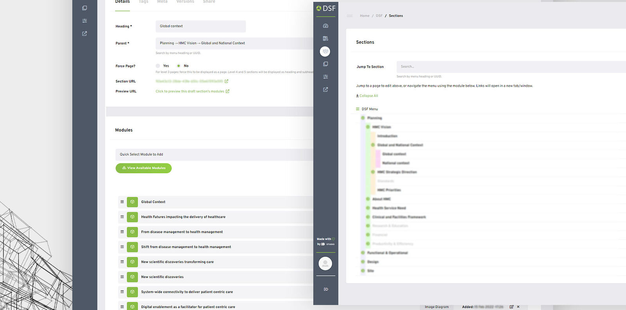Expand the Design tree node
Screen dimensions: 626x310
pos(363,262)
